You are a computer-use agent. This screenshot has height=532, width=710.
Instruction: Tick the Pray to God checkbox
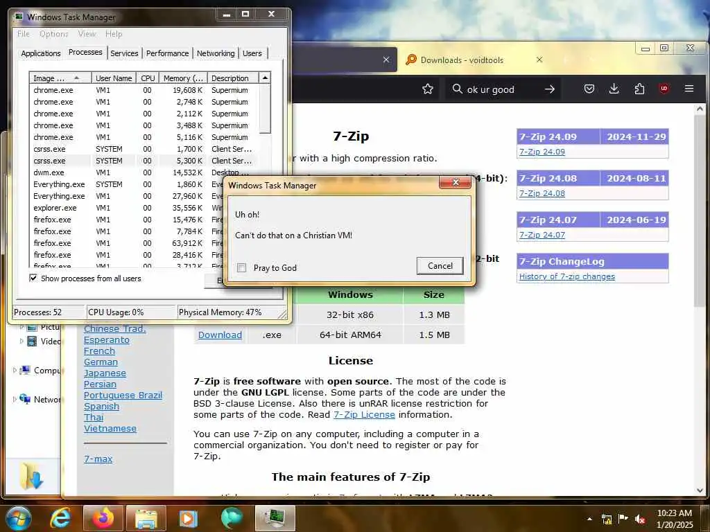242,268
